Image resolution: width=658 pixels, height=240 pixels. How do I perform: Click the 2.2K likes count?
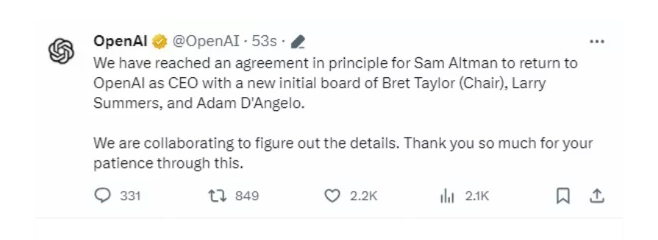(364, 196)
